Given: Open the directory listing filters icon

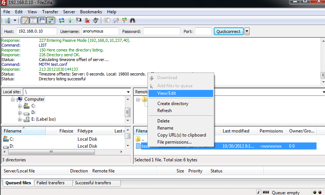Looking at the screenshot, I should click(x=107, y=20).
